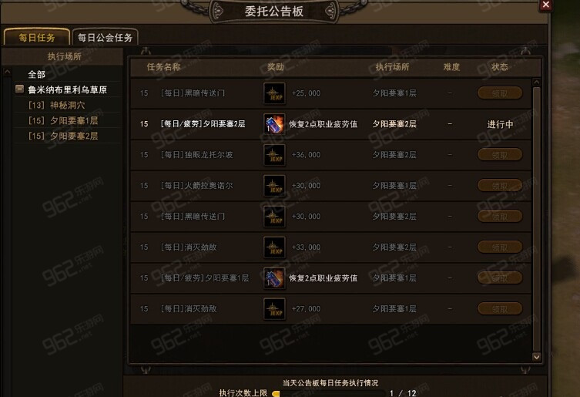Click EXP icon of +33,000 消灭劲敌 quest
This screenshot has width=580, height=397.
point(274,247)
